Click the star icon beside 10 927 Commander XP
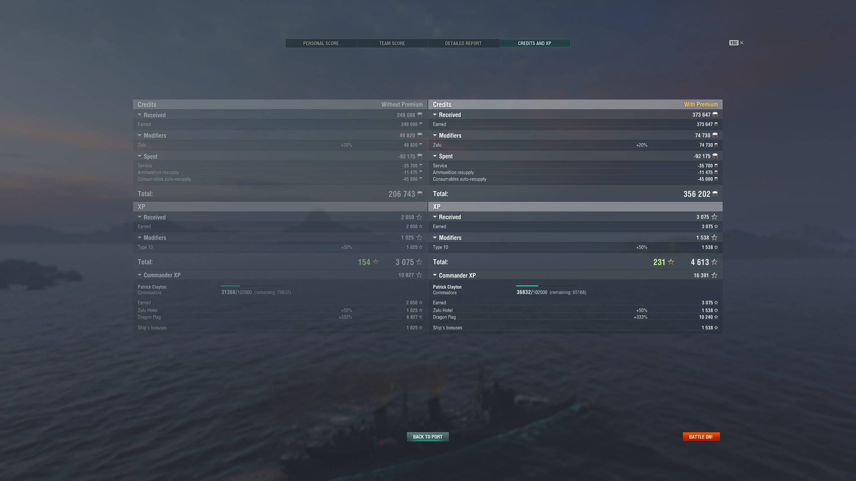The image size is (856, 481). (x=419, y=275)
